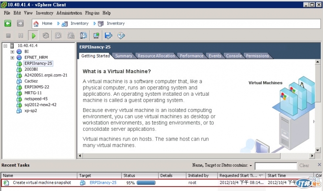
Task: Click the first Inventory breadcrumb icon
Action: click(x=65, y=24)
